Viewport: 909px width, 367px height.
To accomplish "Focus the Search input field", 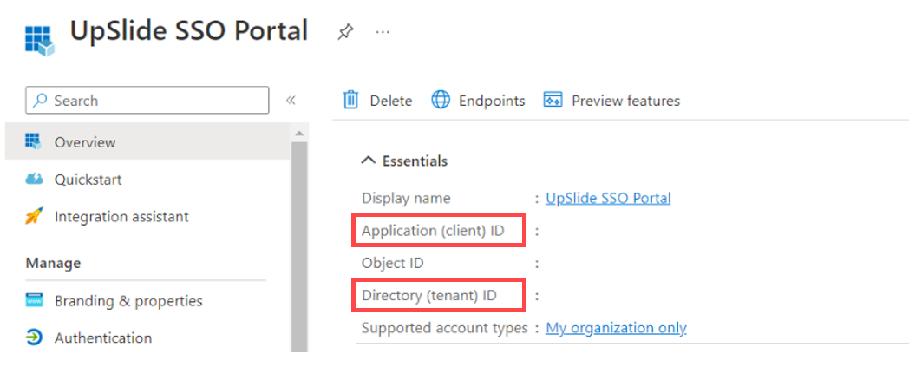I will (x=147, y=101).
